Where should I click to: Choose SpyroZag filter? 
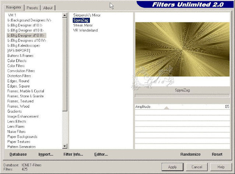(x=81, y=20)
